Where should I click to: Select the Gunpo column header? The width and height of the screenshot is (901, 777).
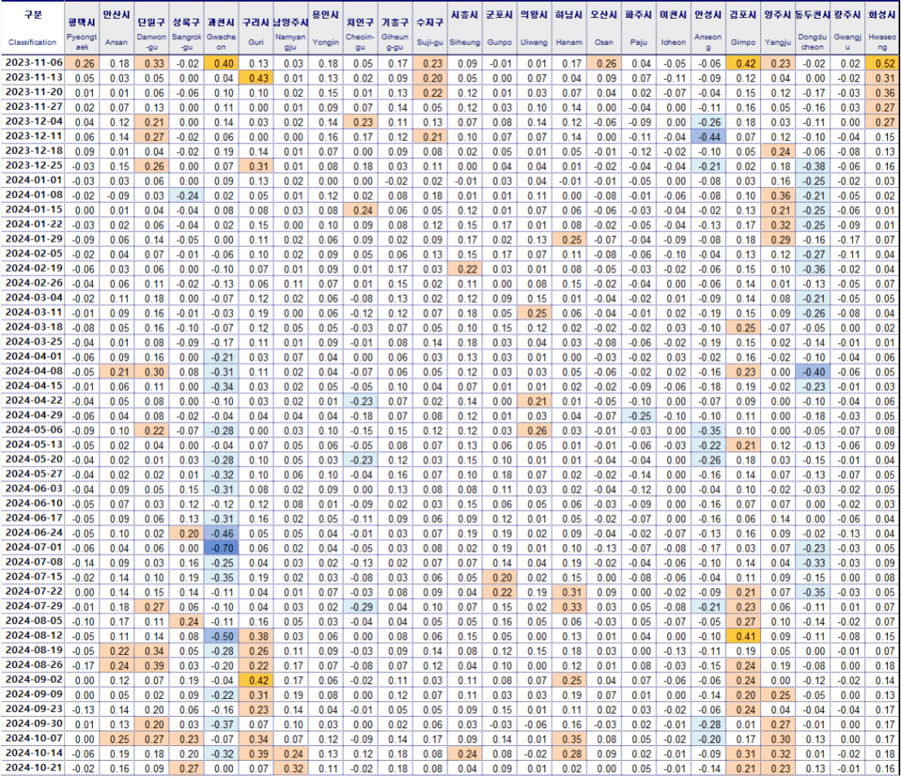(x=499, y=28)
